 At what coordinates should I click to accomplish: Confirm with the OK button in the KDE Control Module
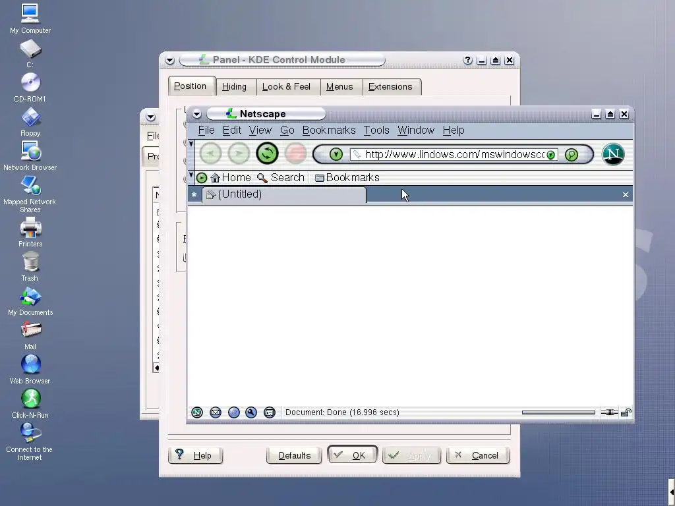[x=352, y=455]
